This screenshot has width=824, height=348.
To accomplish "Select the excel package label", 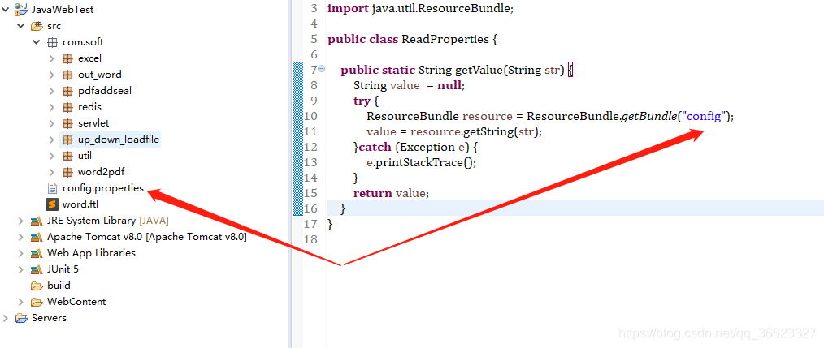I will (90, 58).
